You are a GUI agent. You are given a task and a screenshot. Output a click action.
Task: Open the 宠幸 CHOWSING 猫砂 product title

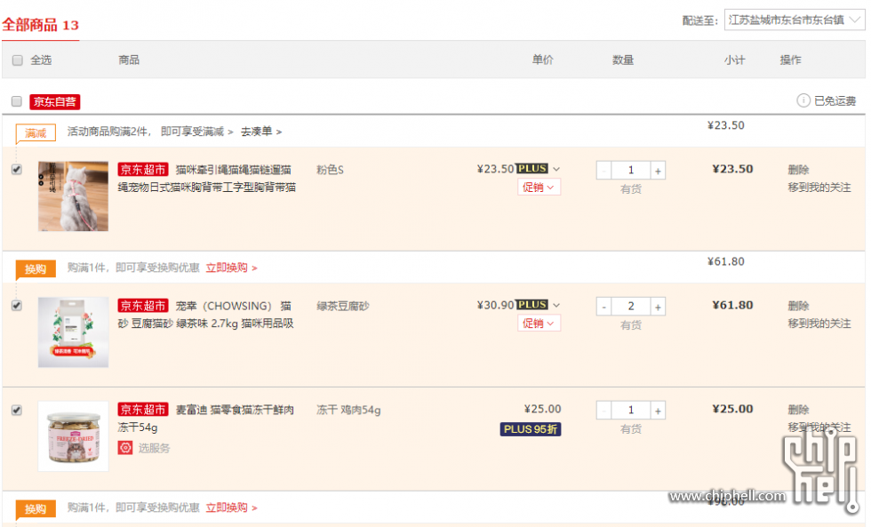click(205, 315)
